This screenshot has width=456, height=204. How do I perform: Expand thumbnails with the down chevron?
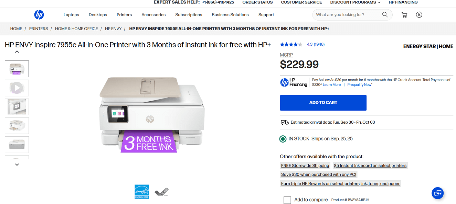(x=17, y=165)
